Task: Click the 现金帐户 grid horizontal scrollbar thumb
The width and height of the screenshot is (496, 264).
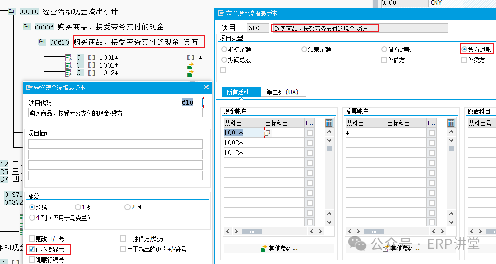Action: tap(252, 232)
